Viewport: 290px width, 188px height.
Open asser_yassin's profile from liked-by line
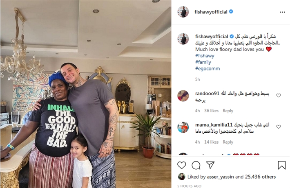220,177
